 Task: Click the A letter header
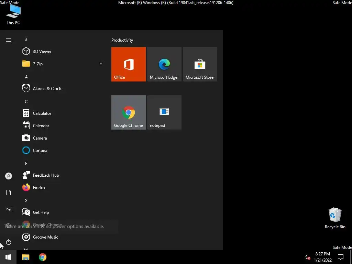tap(26, 77)
